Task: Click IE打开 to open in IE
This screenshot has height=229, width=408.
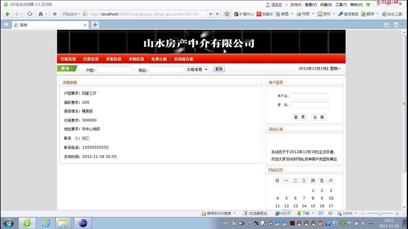Action: (x=283, y=213)
